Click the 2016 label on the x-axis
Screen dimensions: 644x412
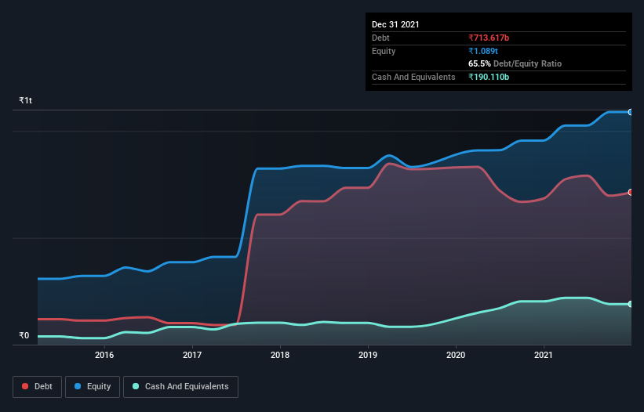[104, 355]
